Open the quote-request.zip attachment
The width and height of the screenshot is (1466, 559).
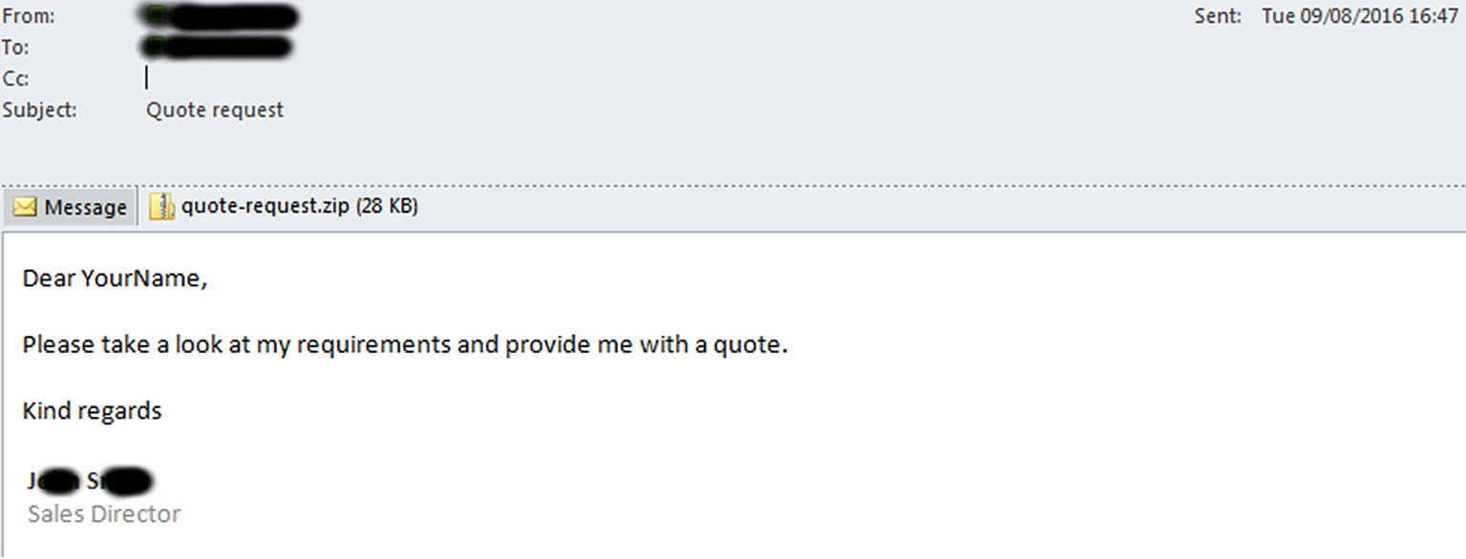click(x=284, y=207)
